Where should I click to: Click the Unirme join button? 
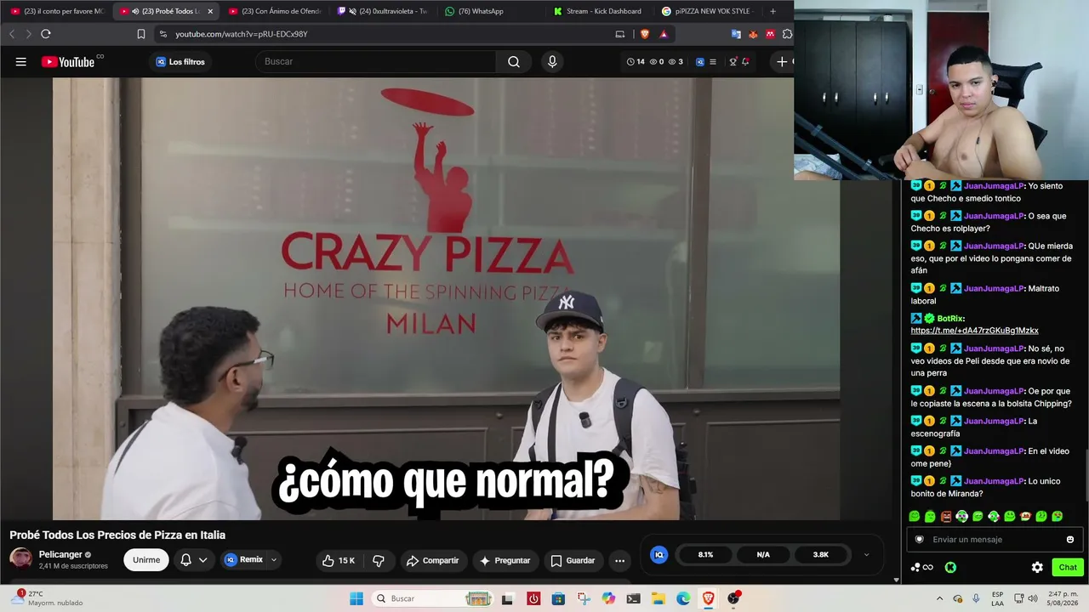(146, 560)
